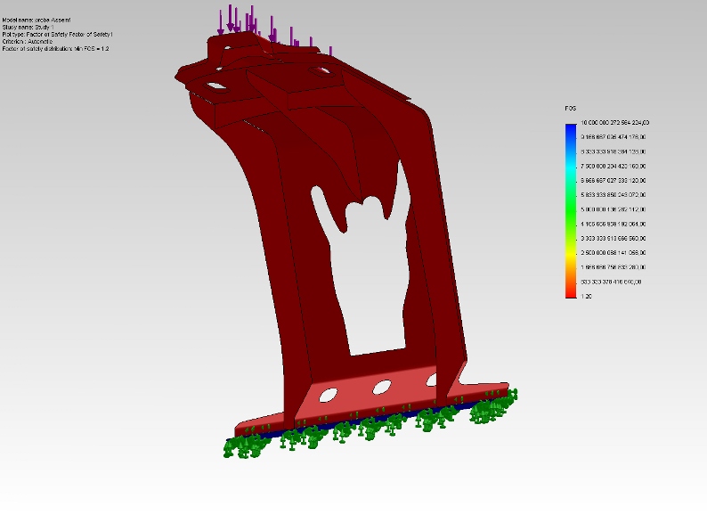
Task: Pick the yellow band of legend bar
Action: coord(570,254)
